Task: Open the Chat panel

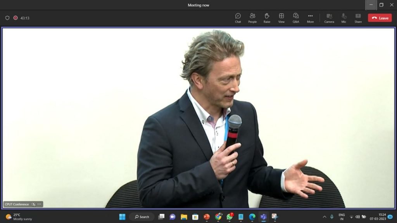Action: (x=238, y=18)
